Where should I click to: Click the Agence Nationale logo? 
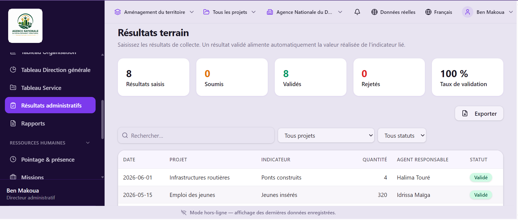tap(25, 26)
